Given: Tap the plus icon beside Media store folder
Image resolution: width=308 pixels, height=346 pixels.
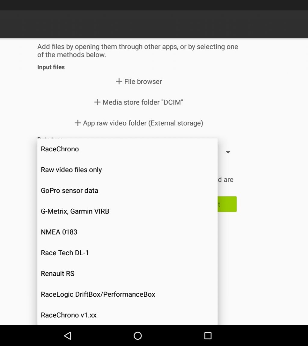Looking at the screenshot, I should click(97, 102).
